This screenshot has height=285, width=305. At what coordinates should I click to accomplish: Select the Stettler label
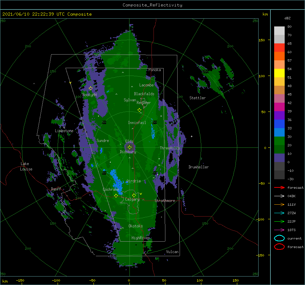[198, 98]
